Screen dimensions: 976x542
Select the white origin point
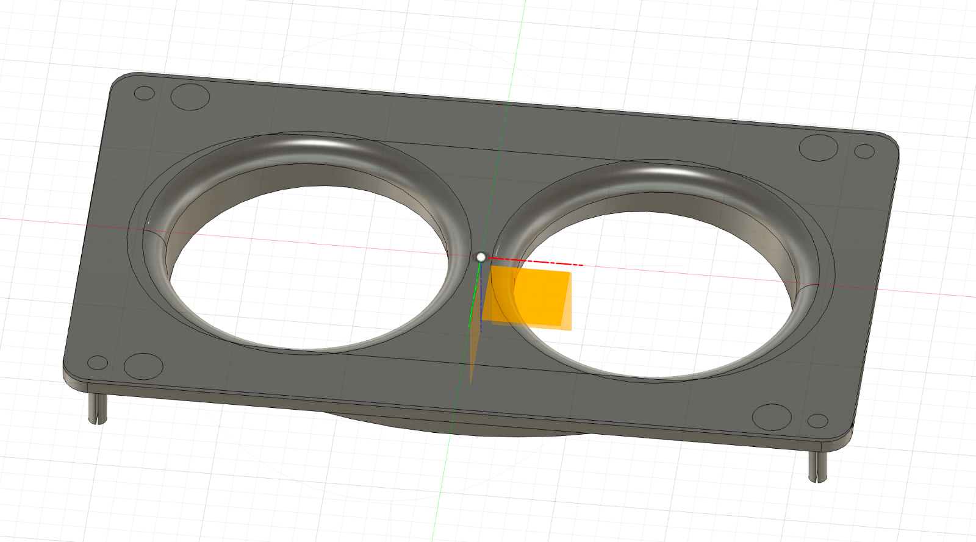[x=481, y=257]
